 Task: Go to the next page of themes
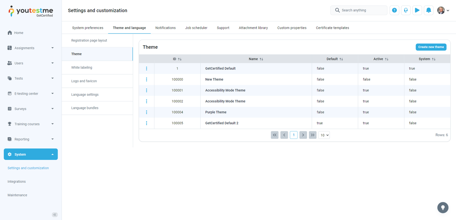[x=303, y=135]
